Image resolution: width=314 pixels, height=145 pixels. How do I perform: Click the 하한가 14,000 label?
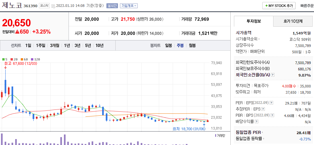150,33
